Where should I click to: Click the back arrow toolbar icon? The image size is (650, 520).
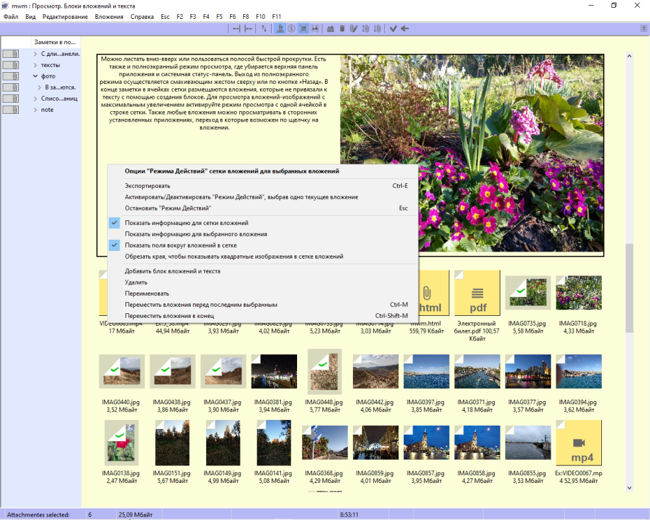[405, 29]
